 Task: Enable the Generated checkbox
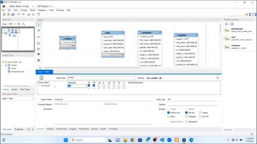[x=186, y=122]
